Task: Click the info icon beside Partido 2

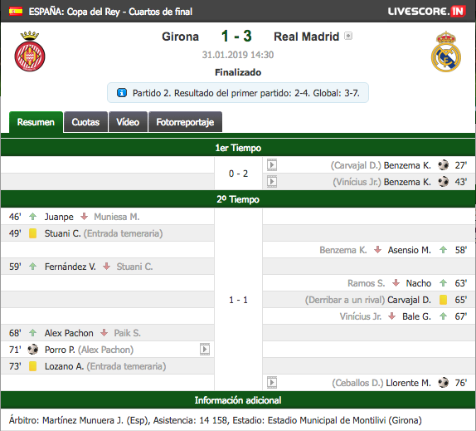Action: [122, 93]
